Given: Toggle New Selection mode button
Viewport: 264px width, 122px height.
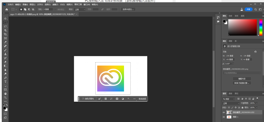Looking at the screenshot, I should click(x=21, y=9).
